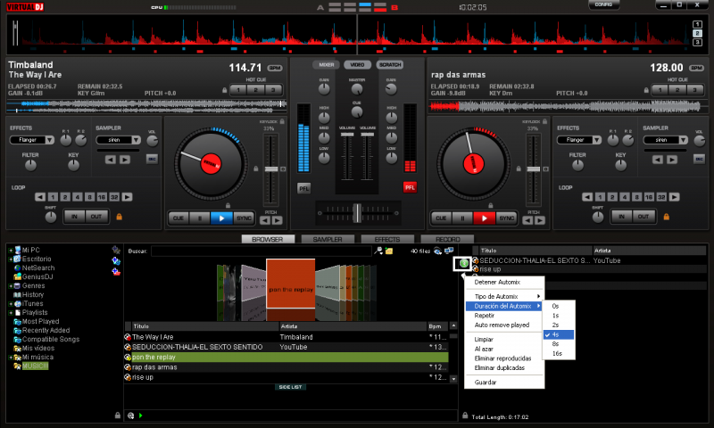Click the crossfader slider
Image resolution: width=714 pixels, height=428 pixels.
(x=356, y=212)
